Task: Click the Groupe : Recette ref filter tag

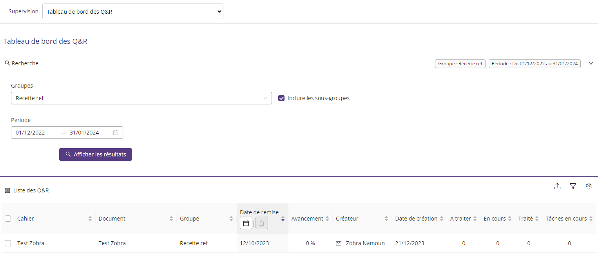Action: (460, 64)
